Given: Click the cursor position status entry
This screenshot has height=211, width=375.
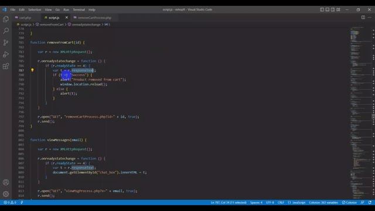Looking at the screenshot, I should tap(229, 202).
